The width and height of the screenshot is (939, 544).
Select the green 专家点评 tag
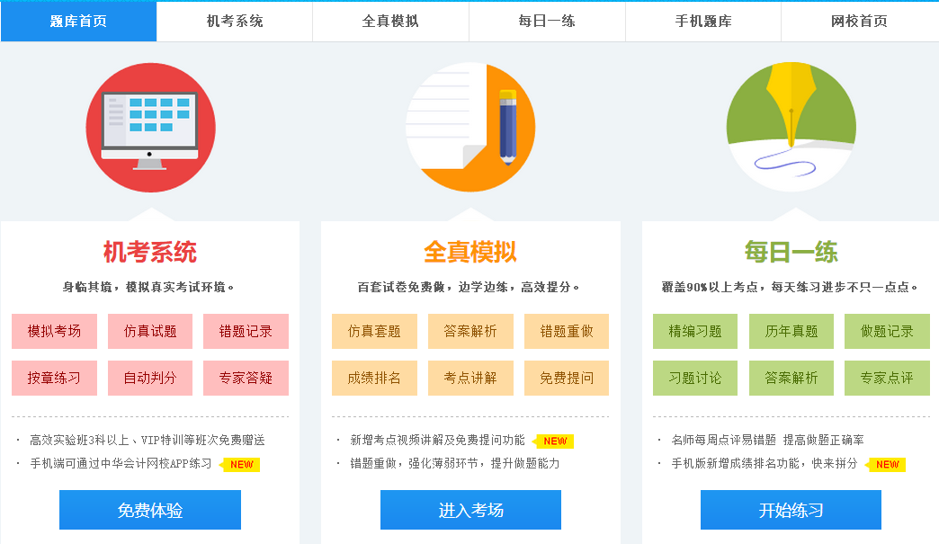(x=887, y=378)
